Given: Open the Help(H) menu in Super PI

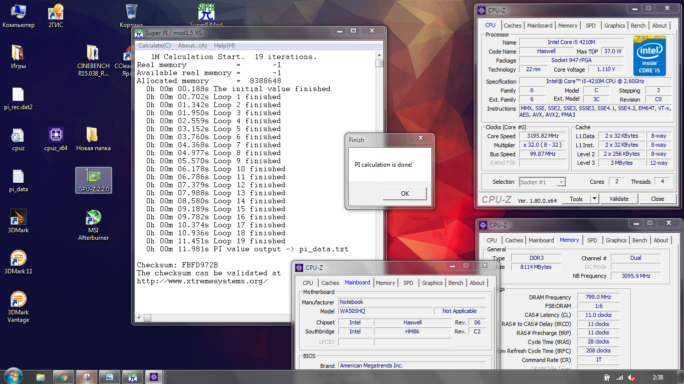Looking at the screenshot, I should click(x=224, y=46).
